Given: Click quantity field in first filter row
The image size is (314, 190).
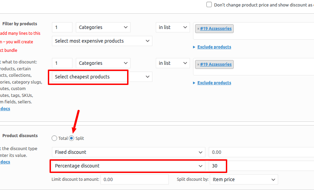Looking at the screenshot, I should pyautogui.click(x=62, y=27).
